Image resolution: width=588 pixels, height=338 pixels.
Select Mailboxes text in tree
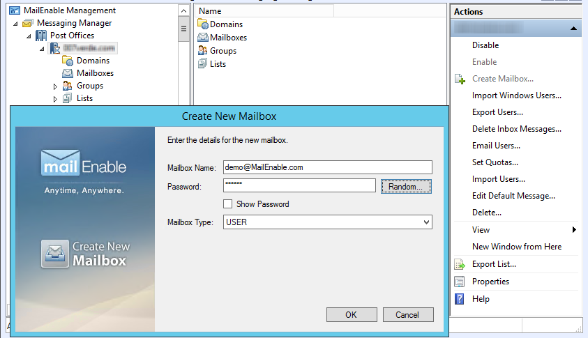point(95,73)
